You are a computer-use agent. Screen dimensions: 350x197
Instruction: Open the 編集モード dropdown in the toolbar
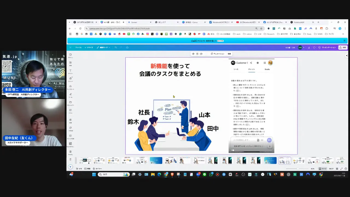point(103,47)
